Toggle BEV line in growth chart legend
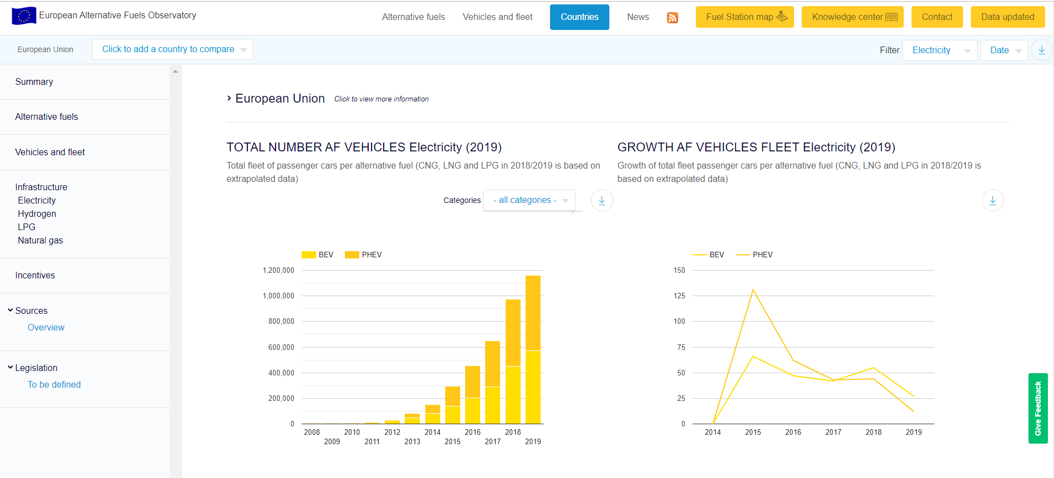 [x=708, y=255]
